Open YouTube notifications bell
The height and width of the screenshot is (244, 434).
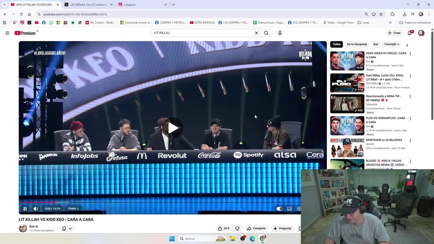coord(410,33)
